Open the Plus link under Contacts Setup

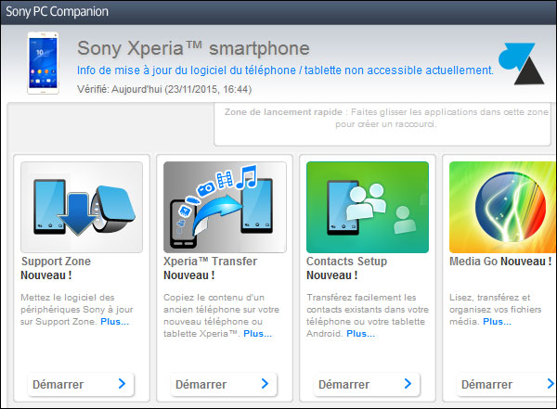point(360,334)
